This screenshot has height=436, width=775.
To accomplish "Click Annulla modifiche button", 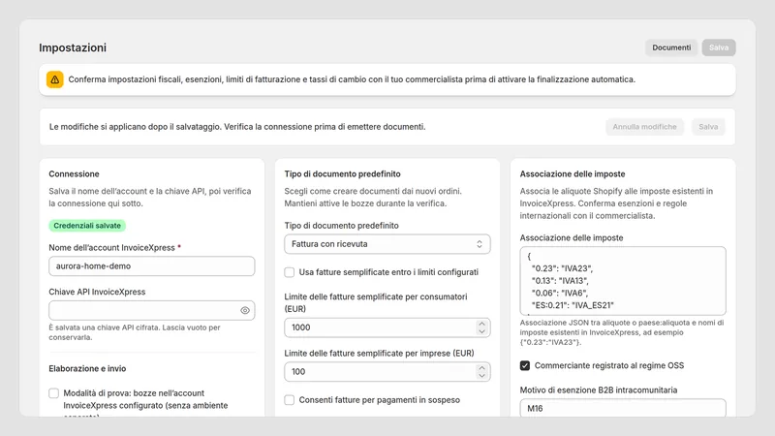I will 644,127.
